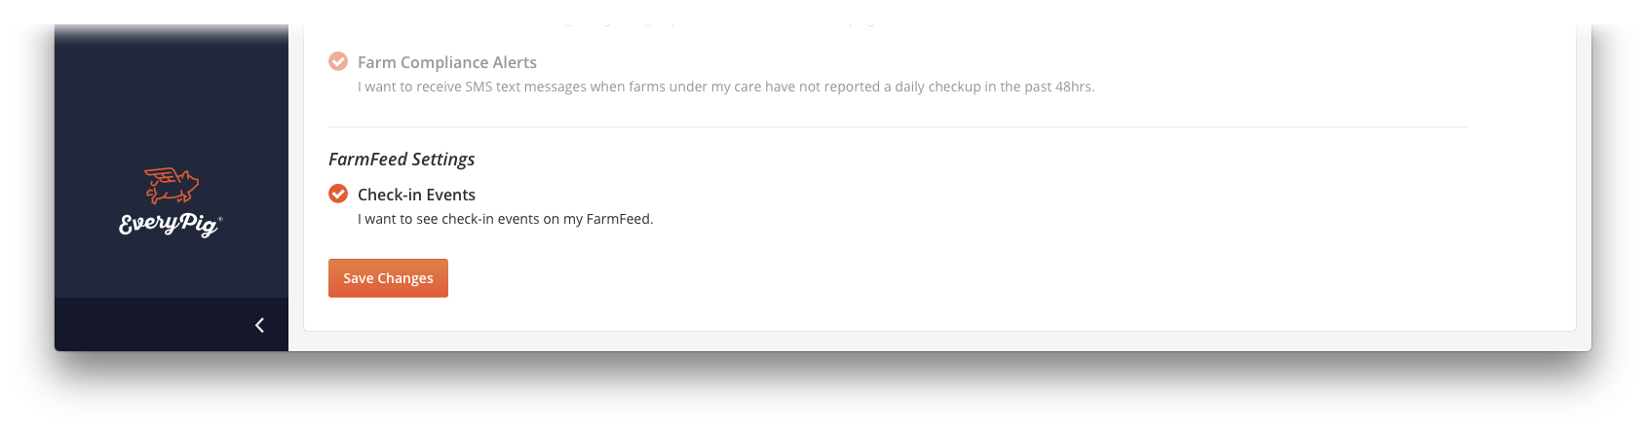
Task: Click the sidebar area above the logo
Action: pos(172,97)
